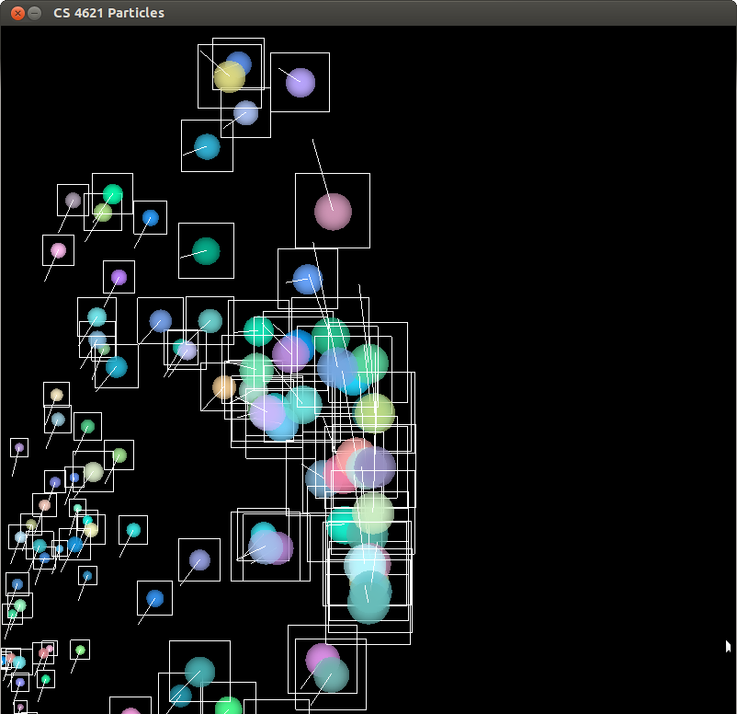Select the slate-lavender particle in the lower middle box
The height and width of the screenshot is (714, 737).
(199, 559)
